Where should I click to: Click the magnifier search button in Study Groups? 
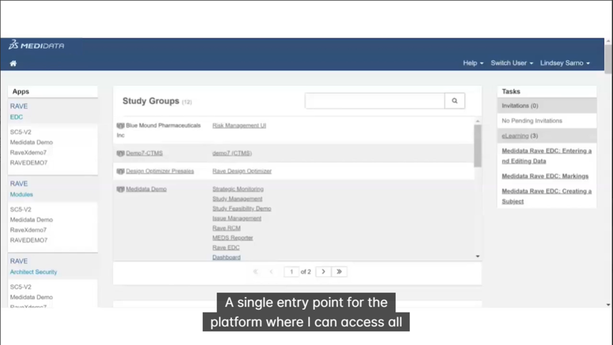[455, 101]
